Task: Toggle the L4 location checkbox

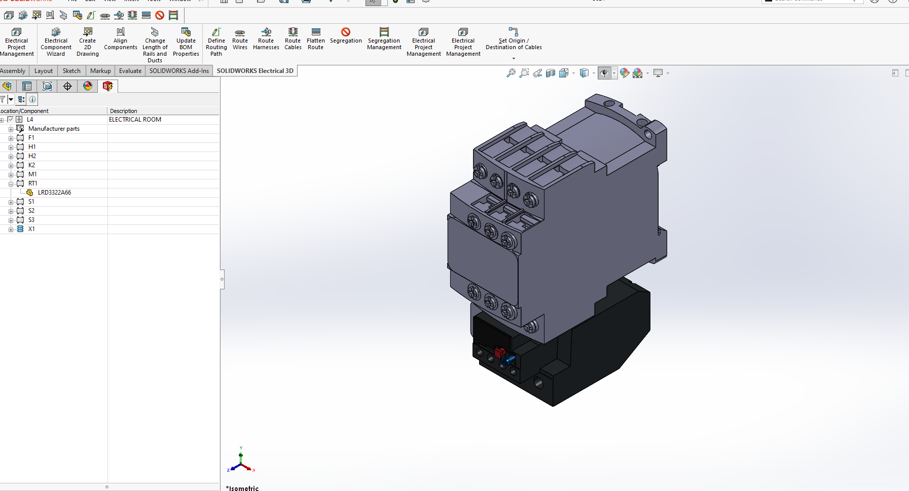Action: pos(10,120)
